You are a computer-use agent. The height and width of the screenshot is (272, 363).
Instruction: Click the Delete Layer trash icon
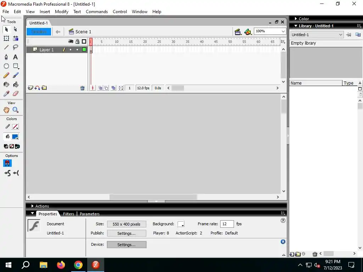[82, 88]
